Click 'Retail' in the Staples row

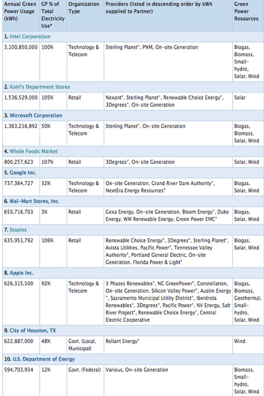click(x=75, y=240)
